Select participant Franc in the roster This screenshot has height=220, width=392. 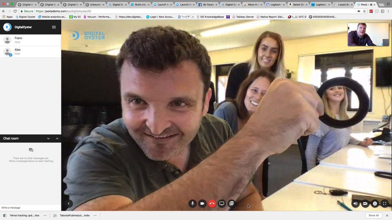30,40
